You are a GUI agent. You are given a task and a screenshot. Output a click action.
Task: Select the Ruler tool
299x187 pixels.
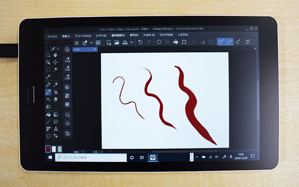pyautogui.click(x=49, y=129)
